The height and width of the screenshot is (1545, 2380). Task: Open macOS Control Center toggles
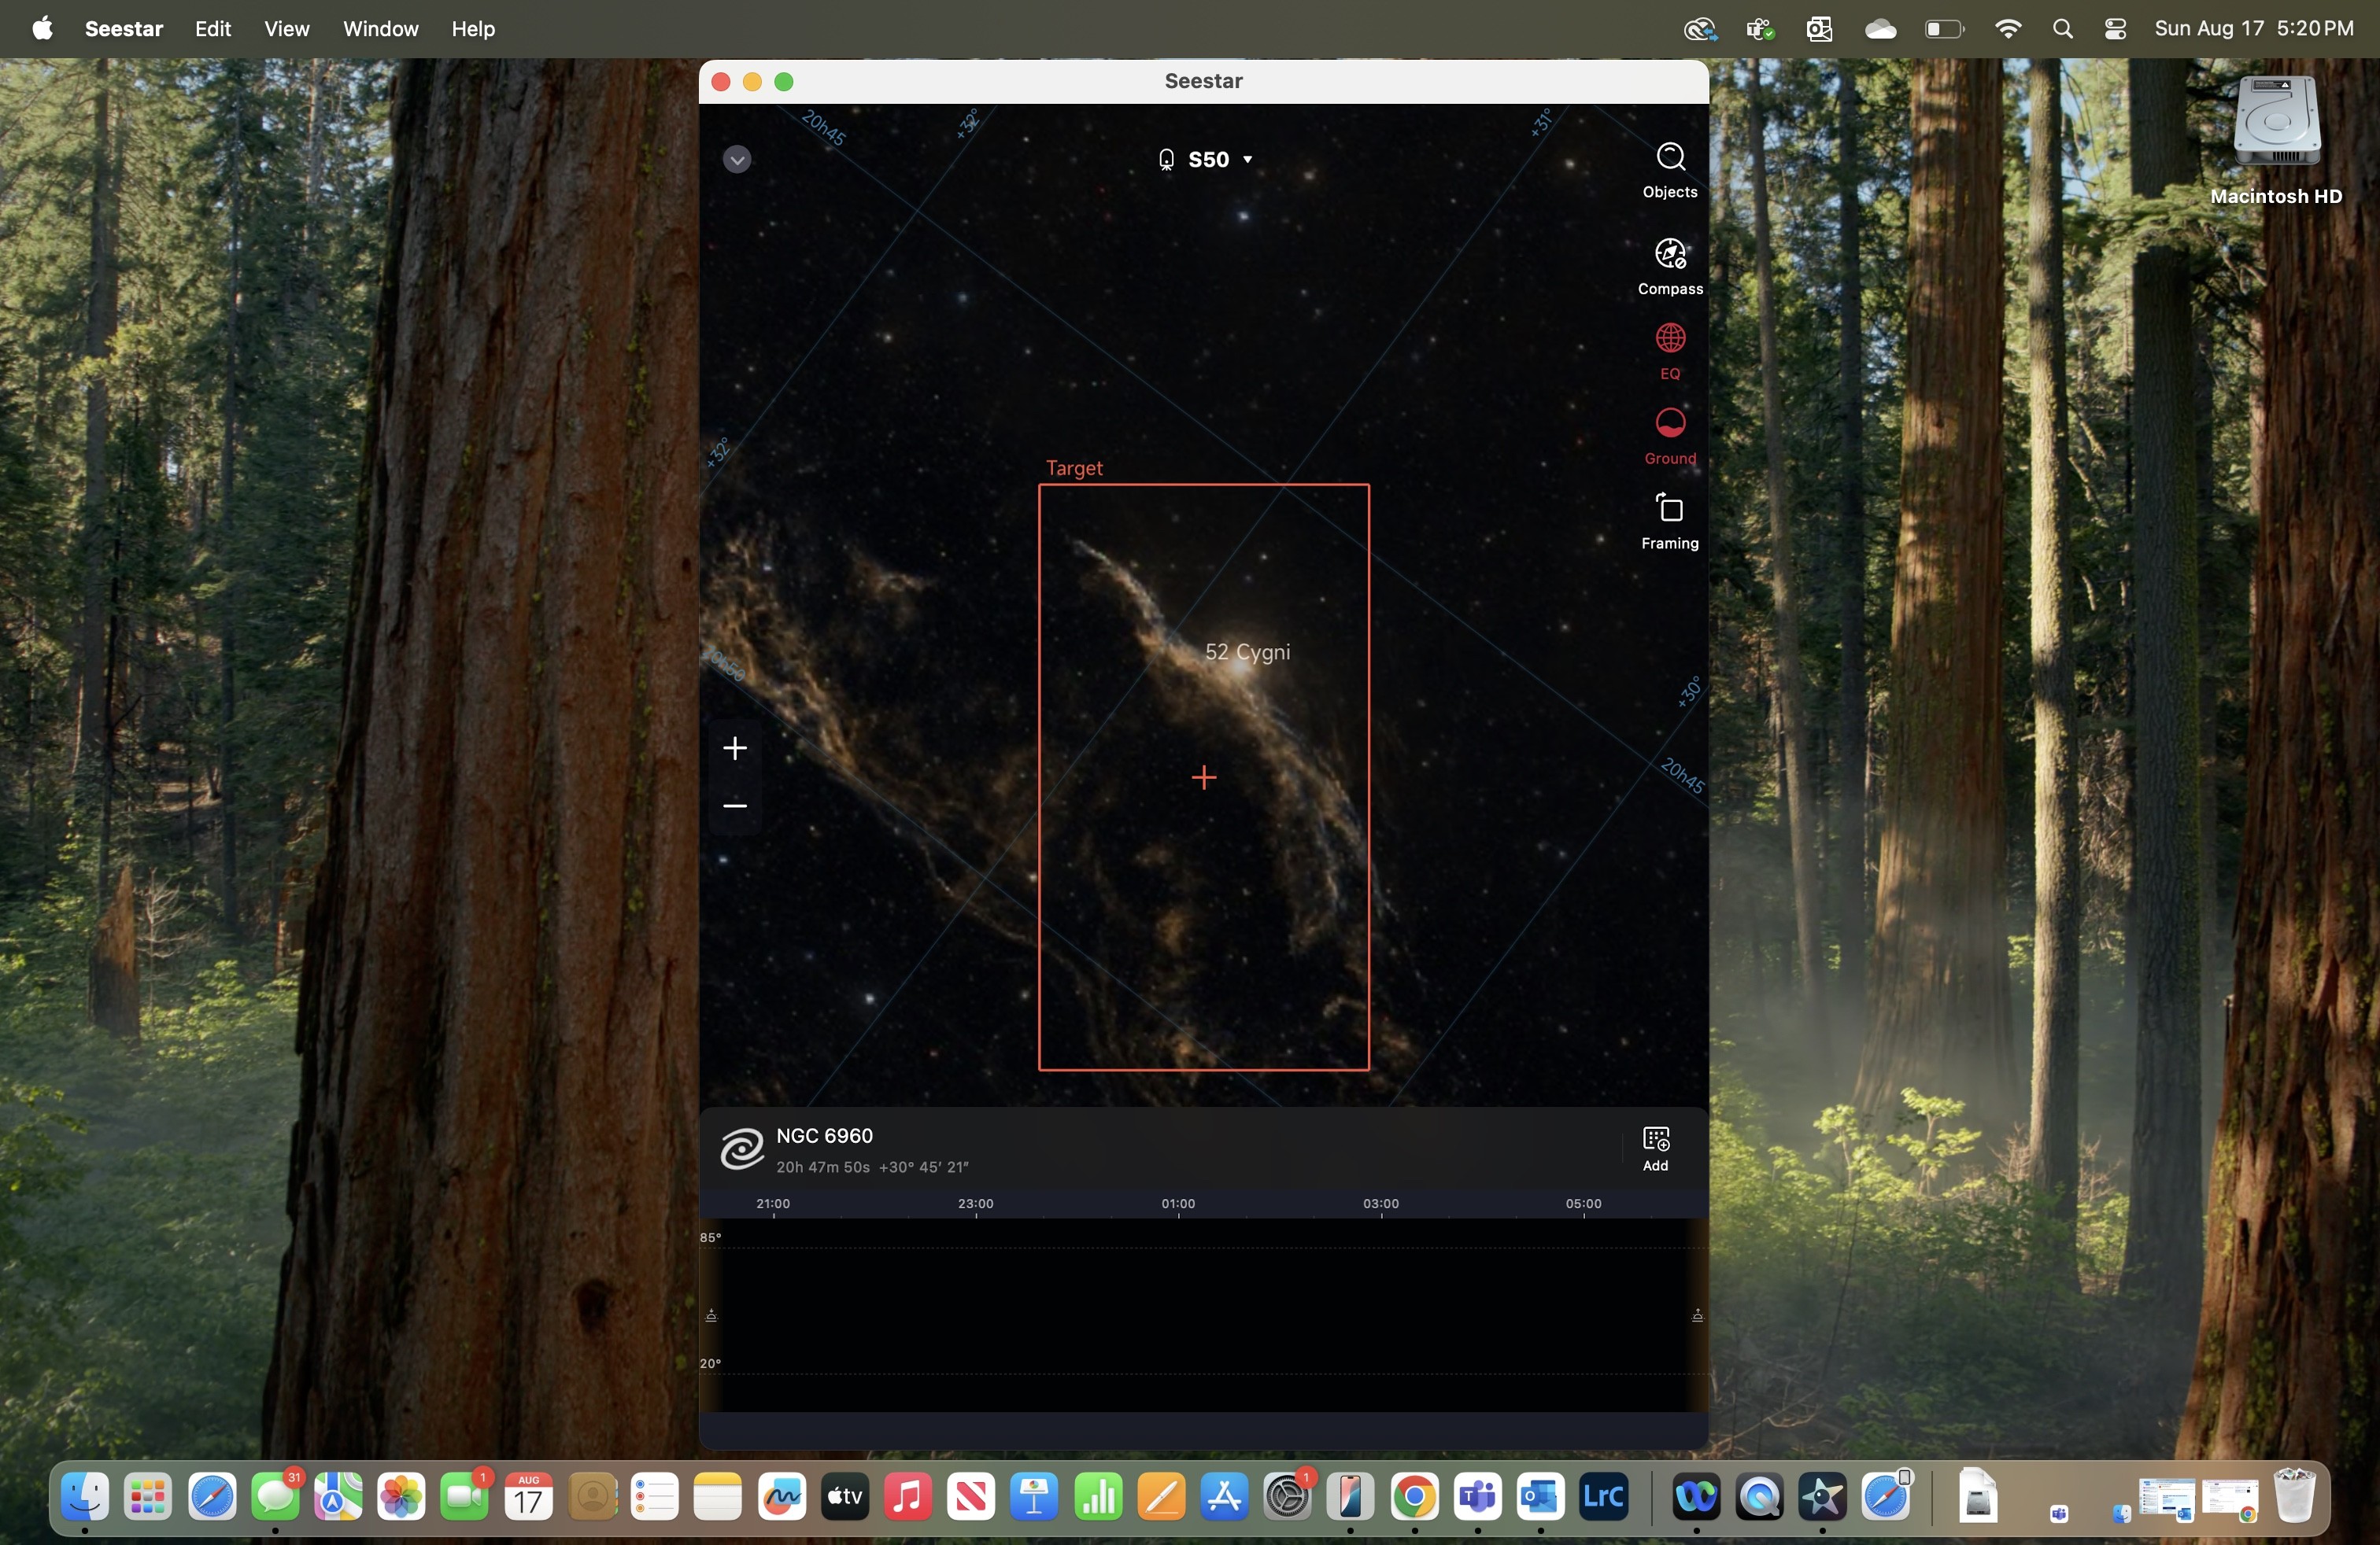(2115, 29)
